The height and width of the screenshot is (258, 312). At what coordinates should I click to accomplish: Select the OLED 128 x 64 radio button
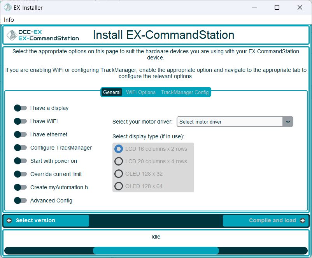119,186
